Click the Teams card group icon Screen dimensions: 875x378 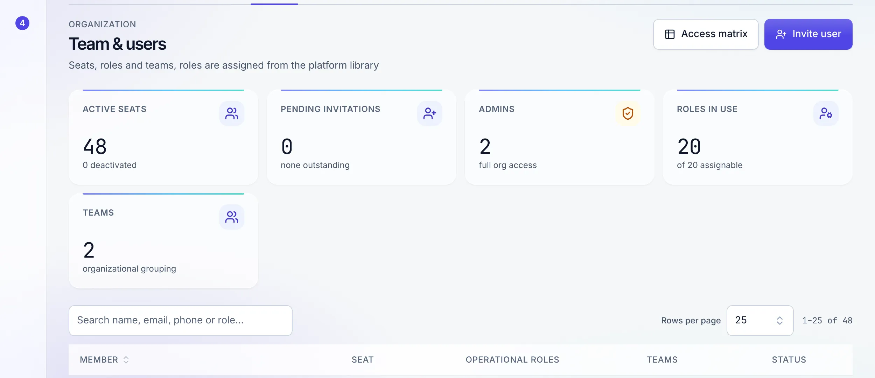[x=232, y=217]
